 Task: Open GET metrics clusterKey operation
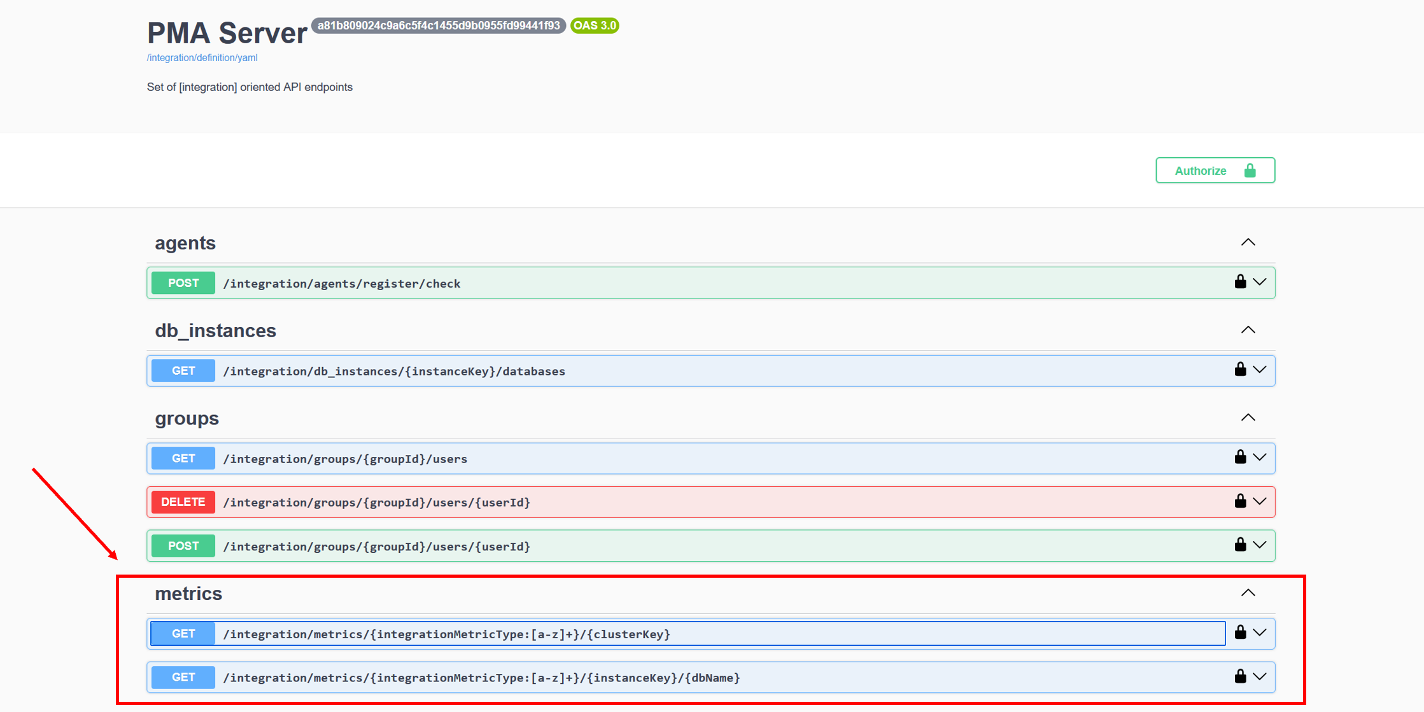tap(446, 634)
